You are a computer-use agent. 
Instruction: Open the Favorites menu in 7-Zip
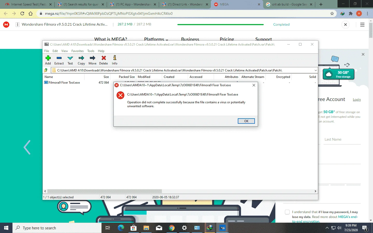coord(77,51)
